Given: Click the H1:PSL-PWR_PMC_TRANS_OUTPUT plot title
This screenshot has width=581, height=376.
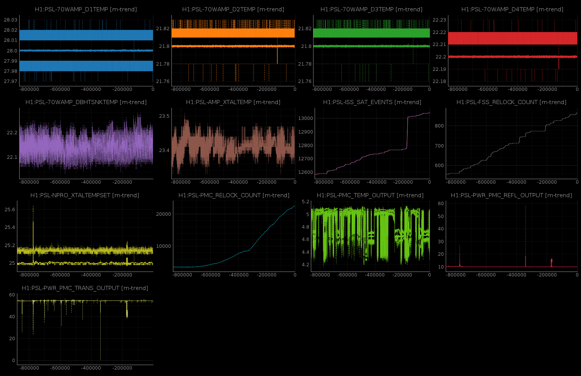Looking at the screenshot, I should [85, 288].
